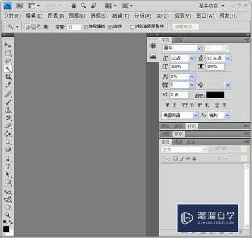Image resolution: width=252 pixels, height=238 pixels.
Task: Select the Healing Brush tool
Action: point(8,94)
